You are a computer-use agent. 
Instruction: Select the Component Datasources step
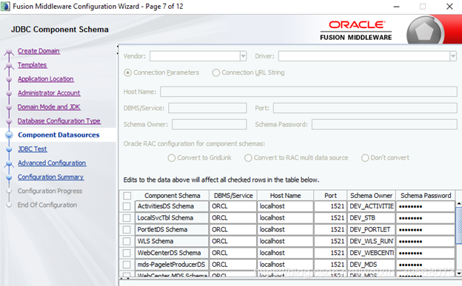click(58, 135)
